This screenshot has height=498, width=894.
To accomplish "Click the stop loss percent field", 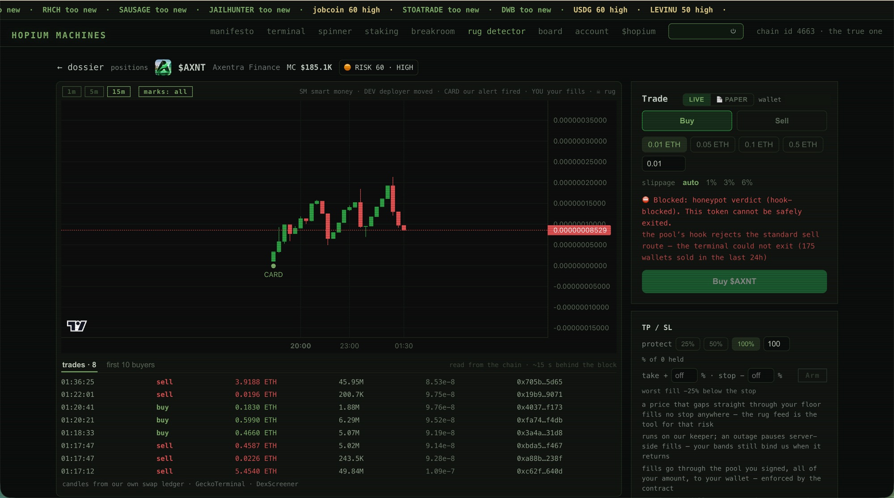I will point(760,376).
